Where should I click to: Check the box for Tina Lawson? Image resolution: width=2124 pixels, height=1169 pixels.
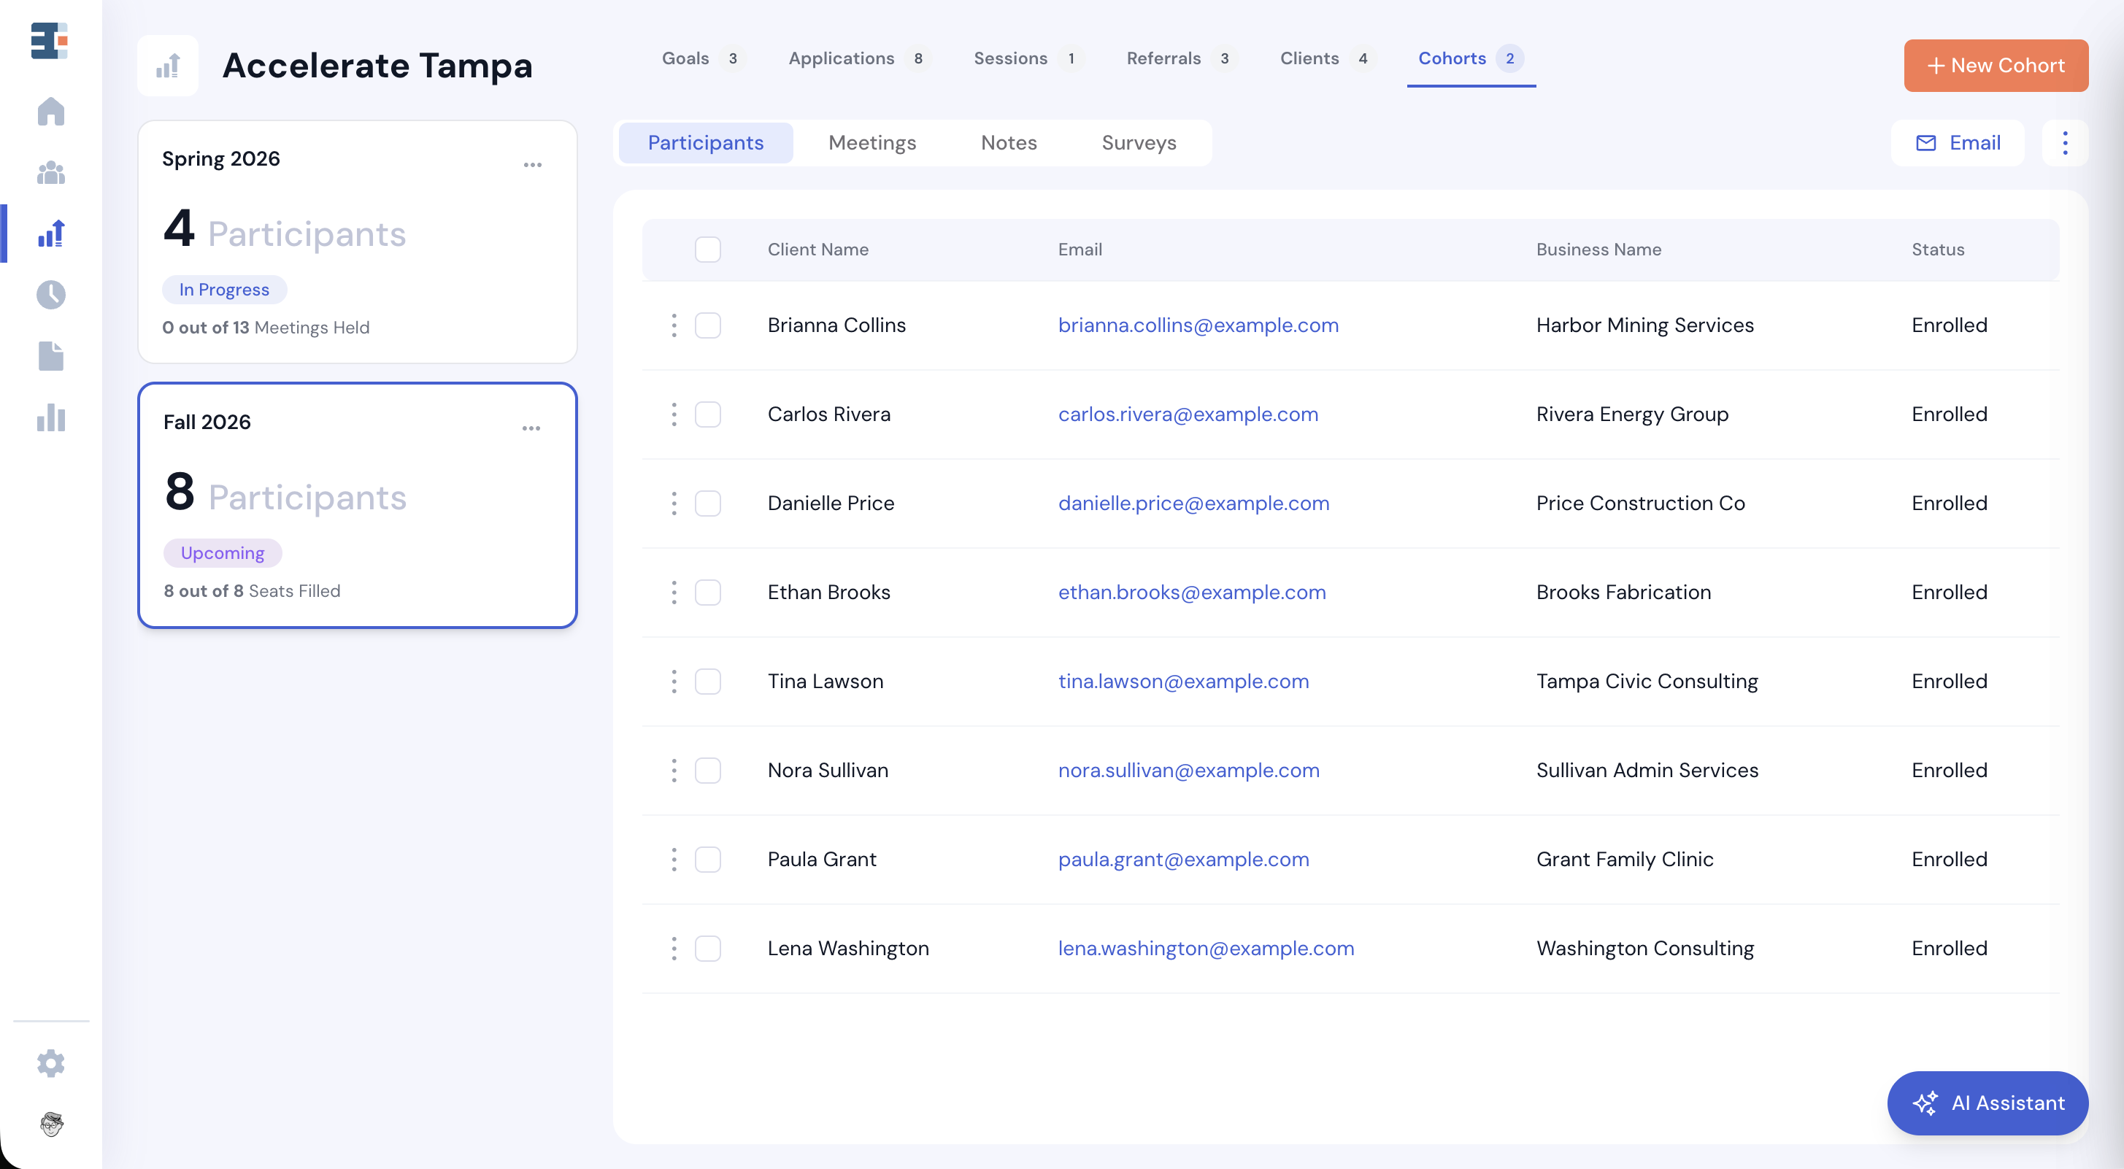coord(707,681)
